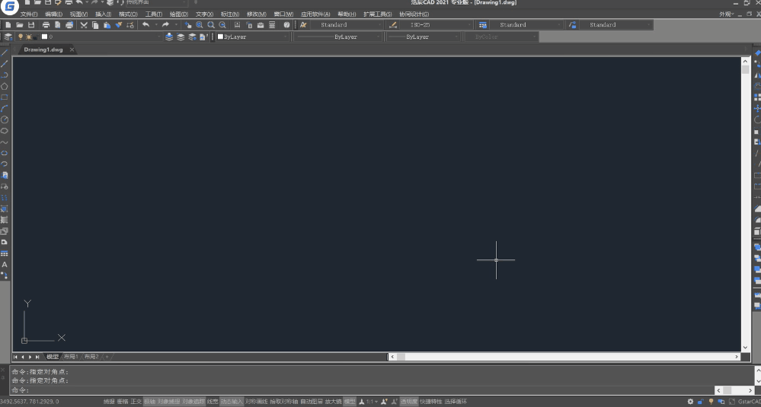Open the 编辑(E) menu
Viewport: 761px width, 407px height.
coord(54,14)
